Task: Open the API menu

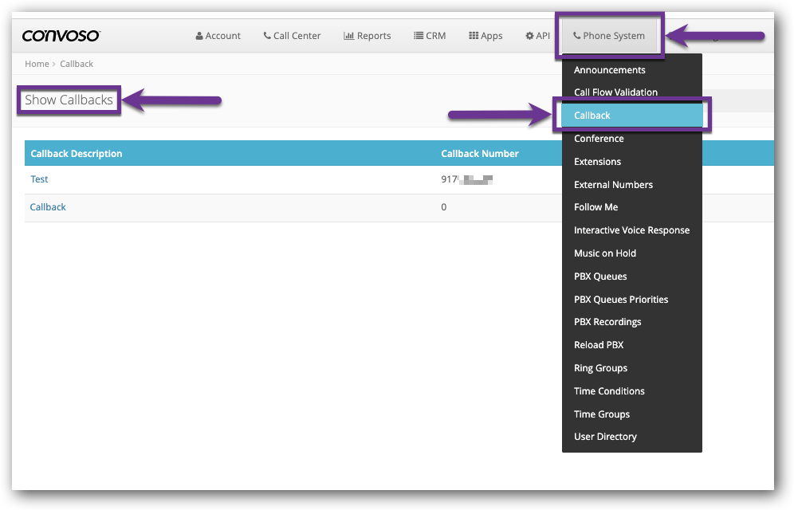Action: tap(537, 36)
